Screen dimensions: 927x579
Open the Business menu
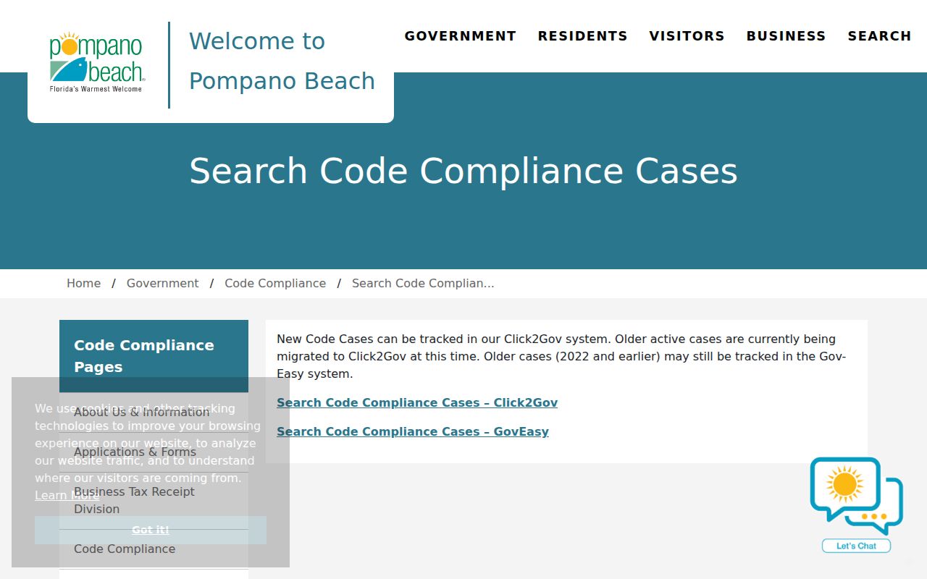786,36
